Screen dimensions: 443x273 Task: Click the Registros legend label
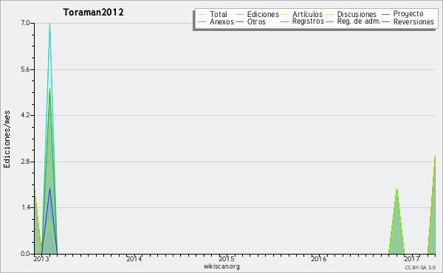click(308, 21)
